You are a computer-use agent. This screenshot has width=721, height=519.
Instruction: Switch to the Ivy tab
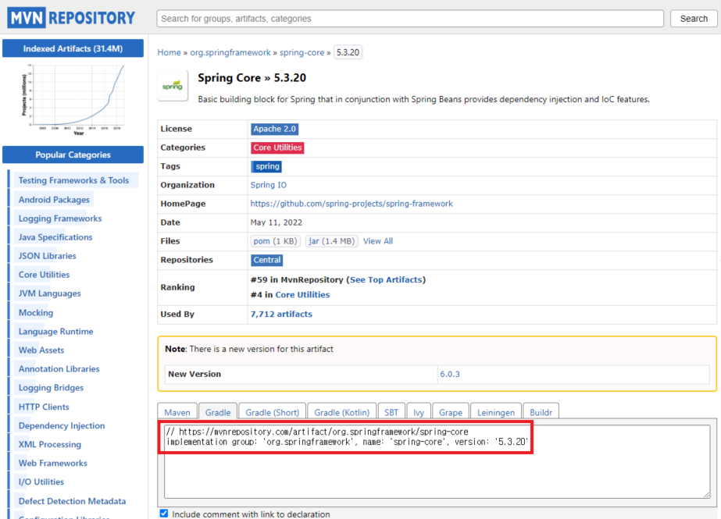[x=419, y=412]
